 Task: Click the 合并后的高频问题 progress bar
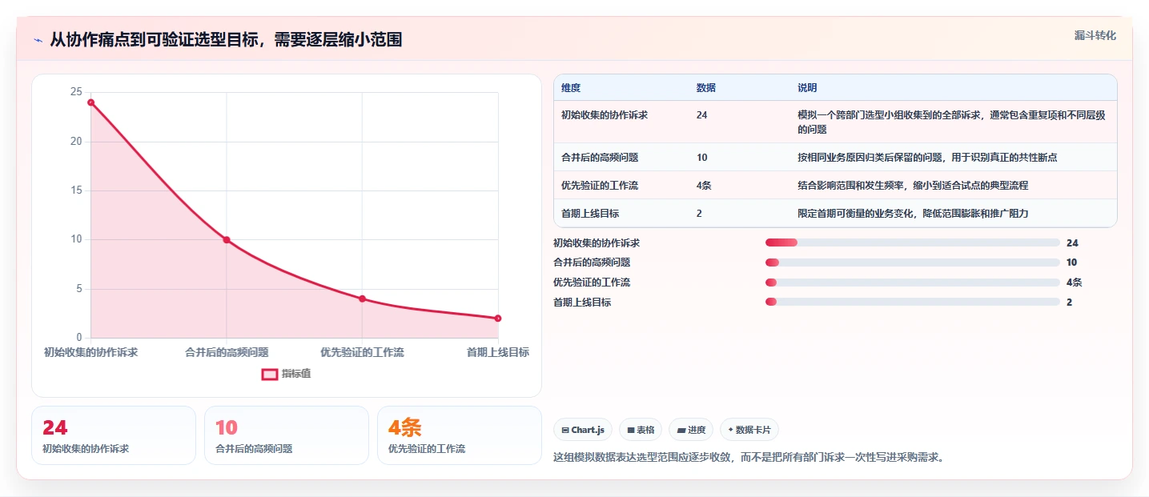[x=913, y=263]
